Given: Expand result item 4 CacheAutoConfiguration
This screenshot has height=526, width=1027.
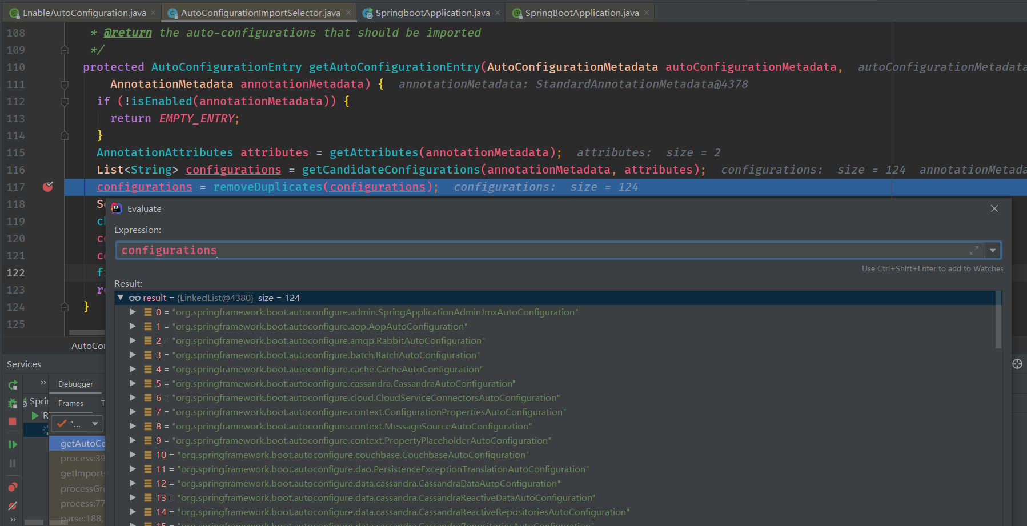Looking at the screenshot, I should pos(133,369).
